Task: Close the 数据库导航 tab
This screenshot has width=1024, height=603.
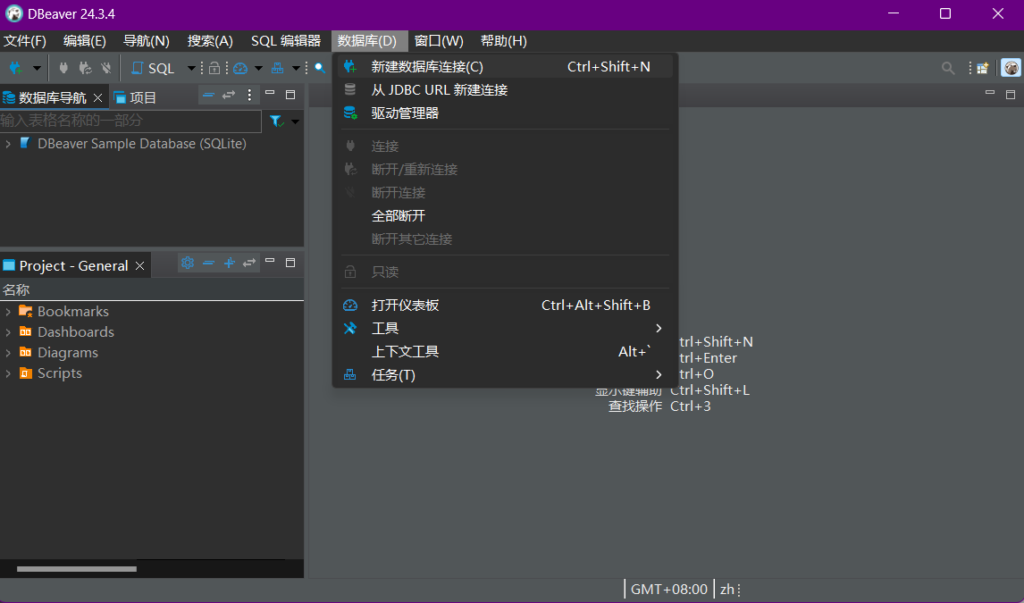Action: pos(98,98)
